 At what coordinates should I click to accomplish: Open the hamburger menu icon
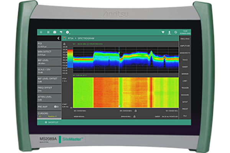coord(41,32)
